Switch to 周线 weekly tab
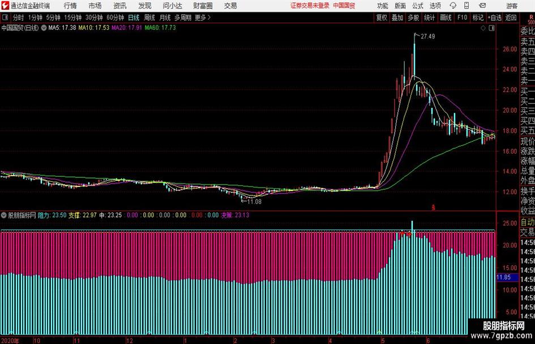Viewport: 535px width, 344px height. tap(149, 18)
